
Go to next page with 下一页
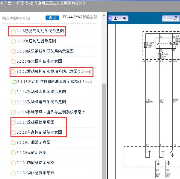171,18
